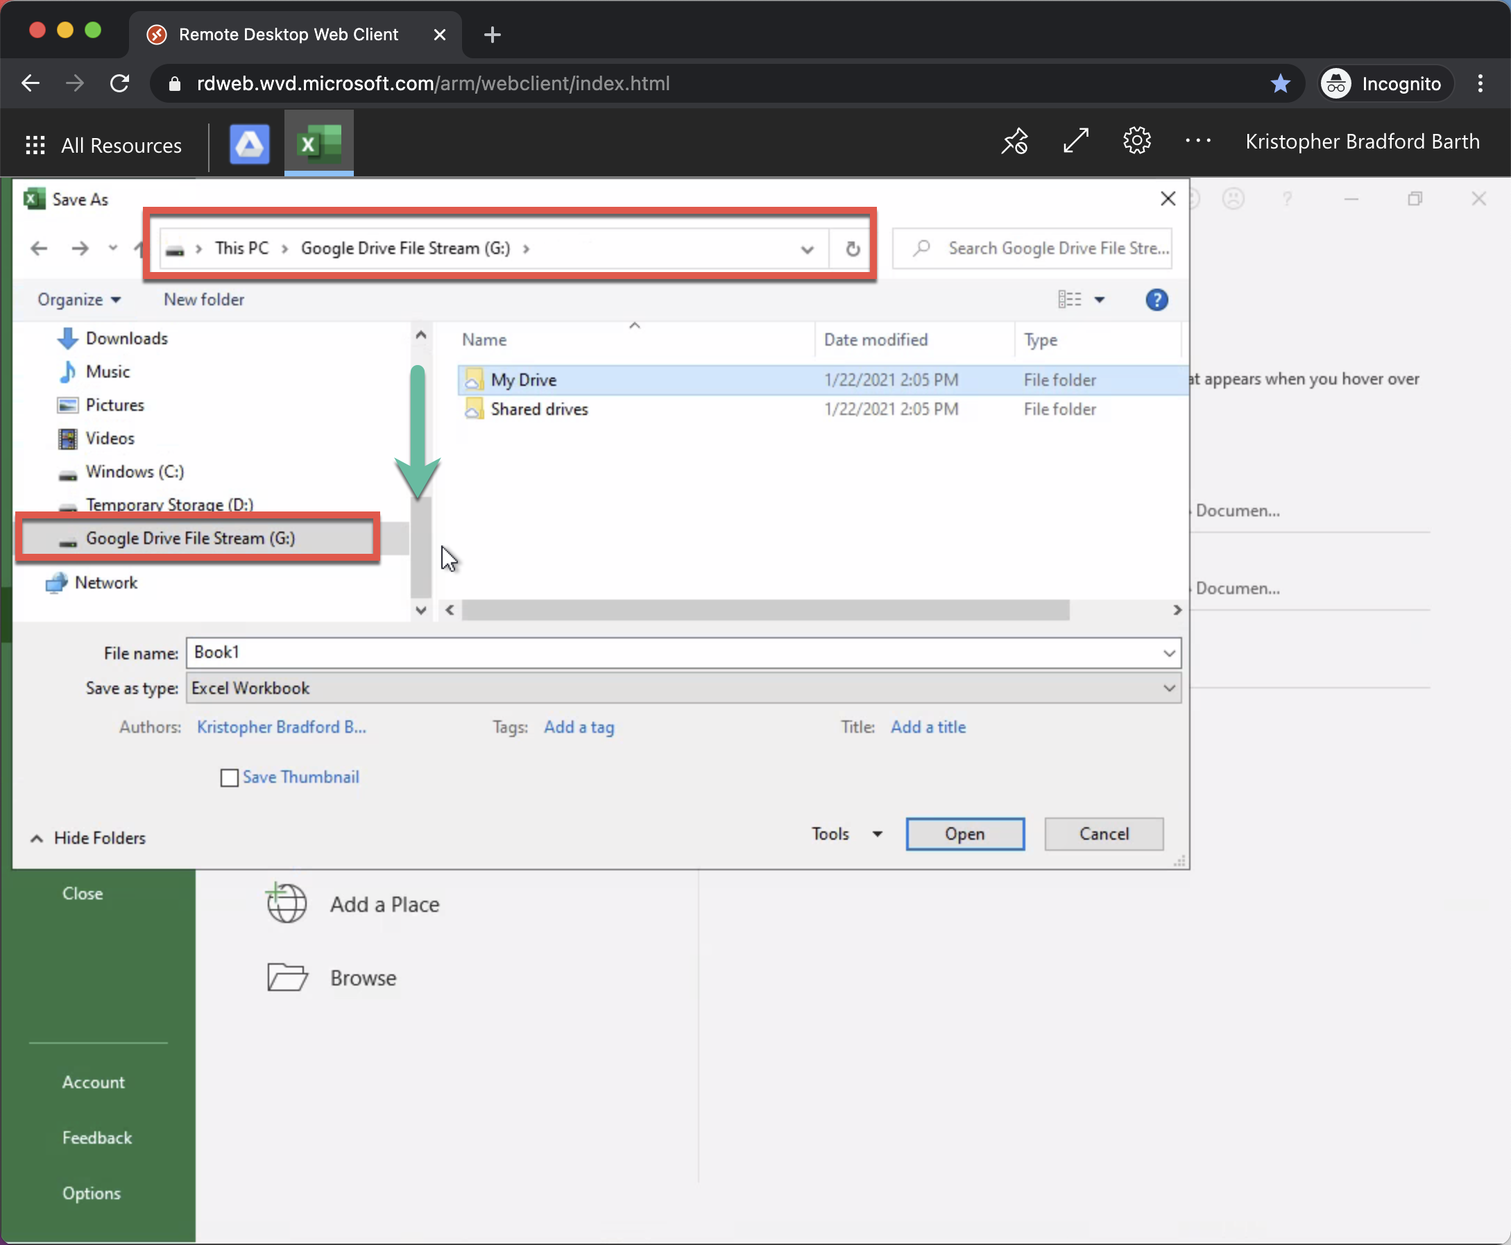Click the unpin toolbar icon
Image resolution: width=1511 pixels, height=1245 pixels.
(1014, 142)
